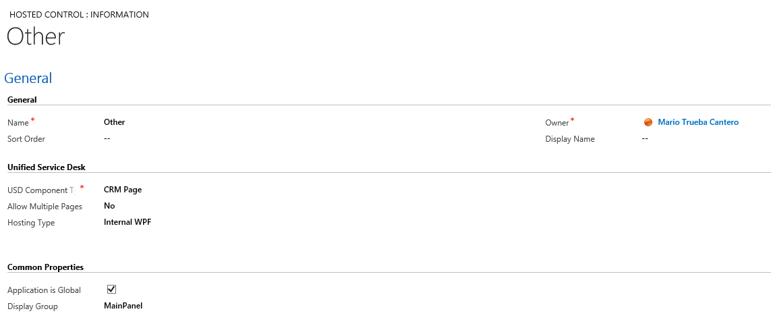771x324 pixels.
Task: Open the Mario Trueba Cantero owner link
Action: [x=698, y=122]
